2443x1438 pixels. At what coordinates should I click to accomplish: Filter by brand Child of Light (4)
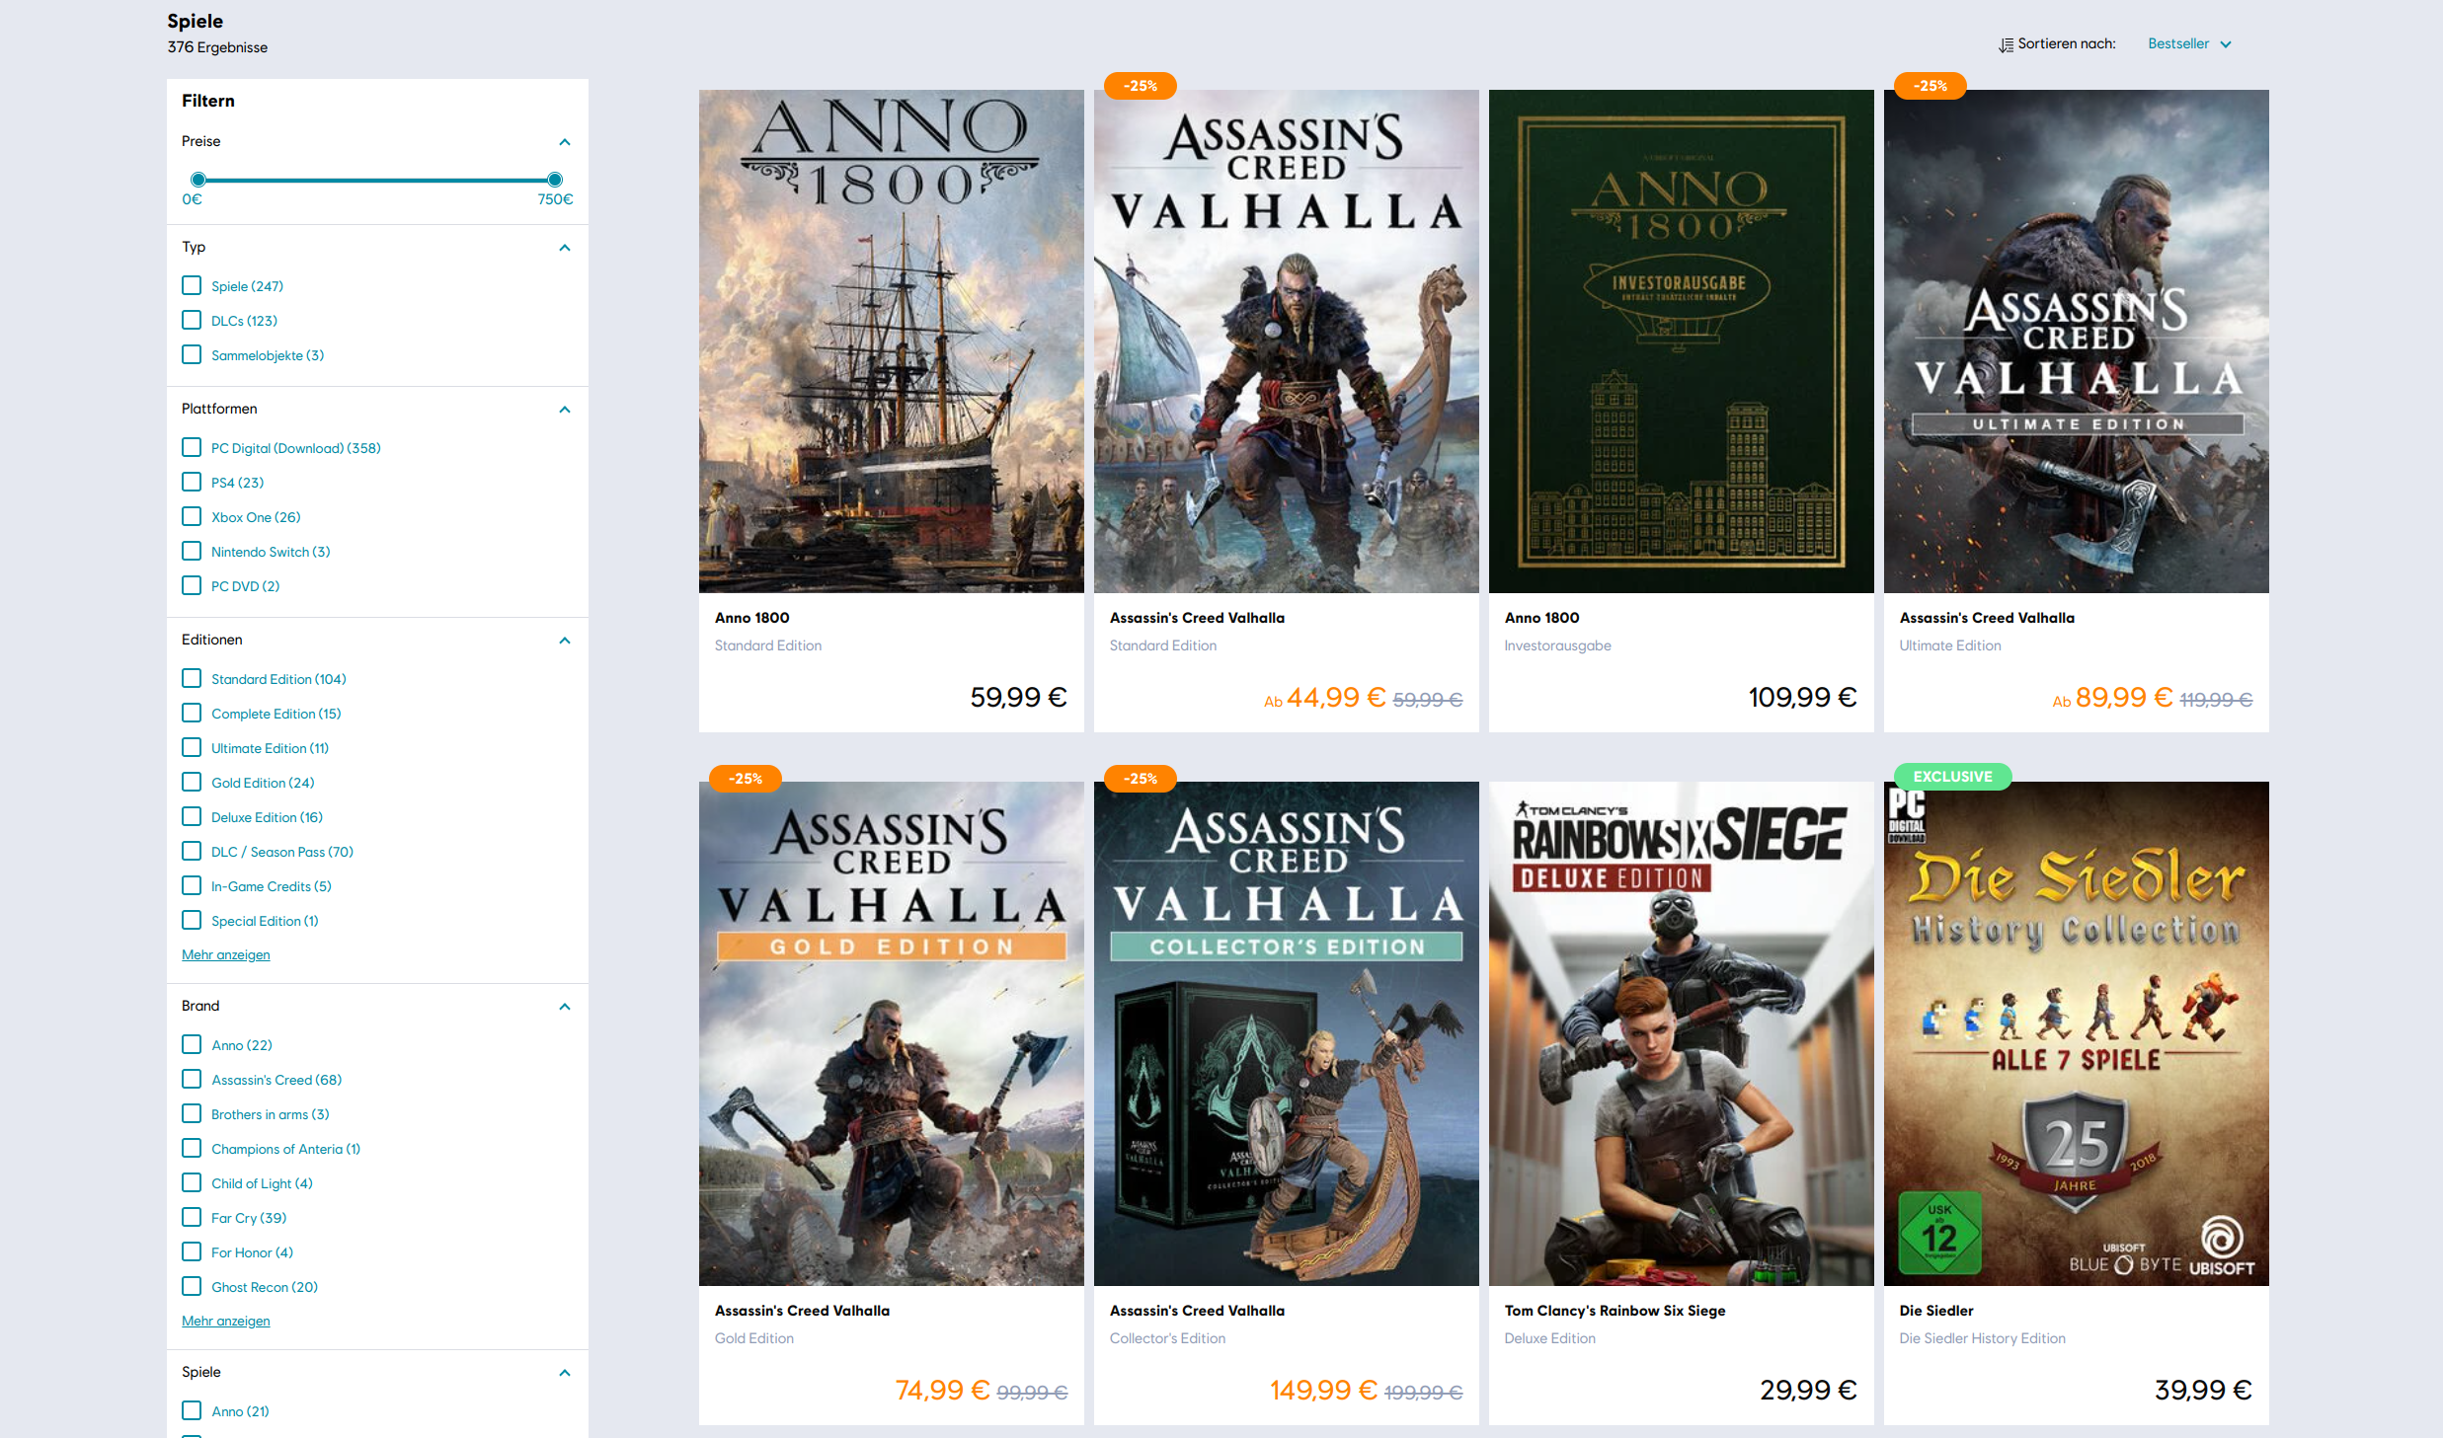click(x=192, y=1182)
